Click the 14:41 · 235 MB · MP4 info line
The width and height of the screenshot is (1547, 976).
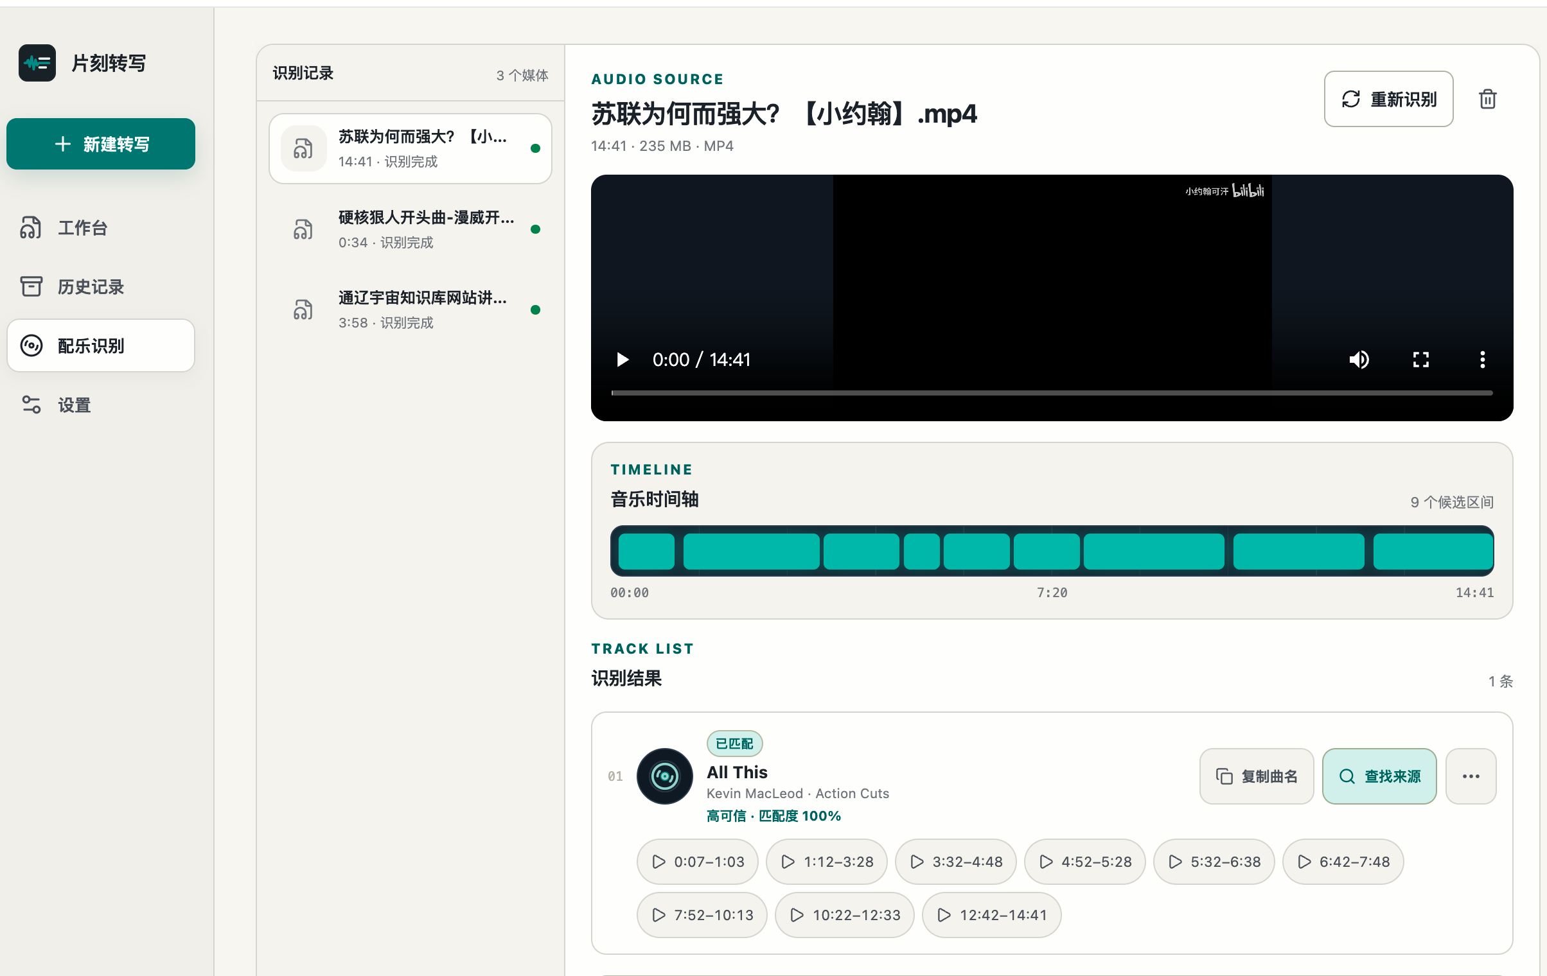662,146
